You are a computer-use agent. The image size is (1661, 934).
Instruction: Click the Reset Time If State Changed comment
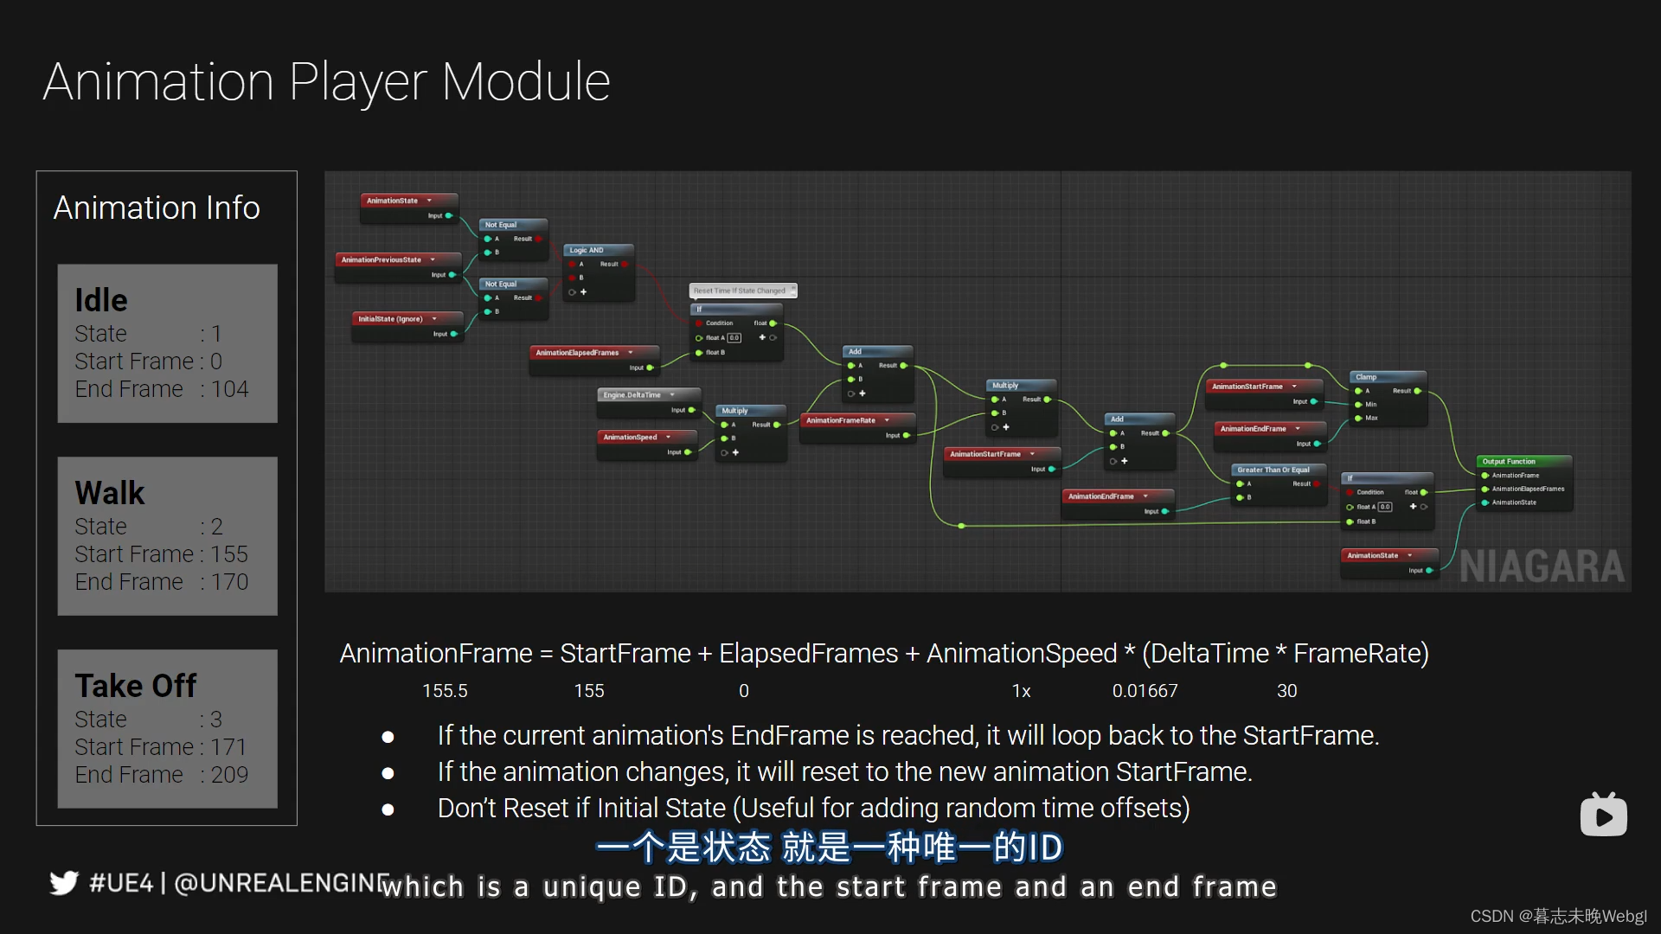(741, 291)
